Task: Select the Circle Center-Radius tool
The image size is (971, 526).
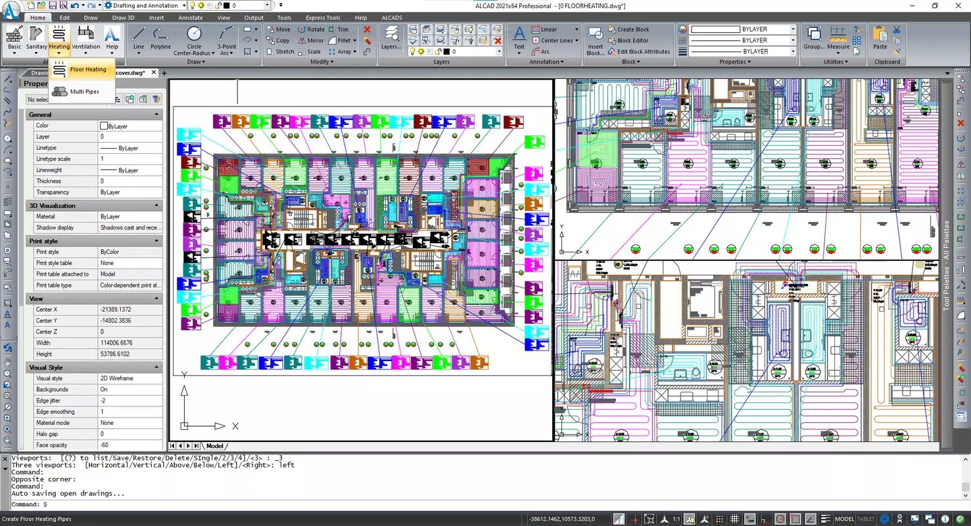Action: click(x=194, y=41)
